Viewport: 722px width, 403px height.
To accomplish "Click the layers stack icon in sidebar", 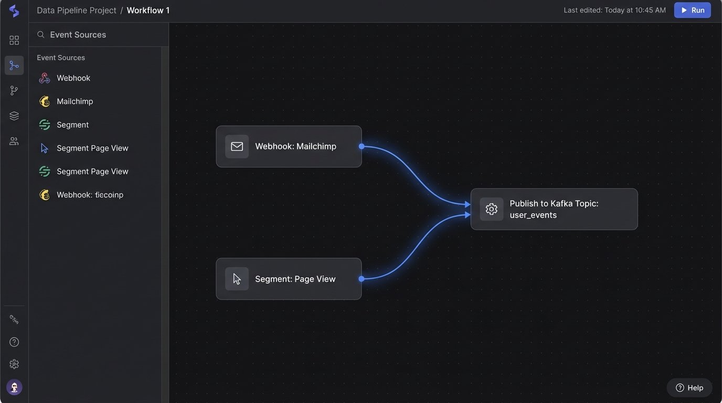I will 14,116.
